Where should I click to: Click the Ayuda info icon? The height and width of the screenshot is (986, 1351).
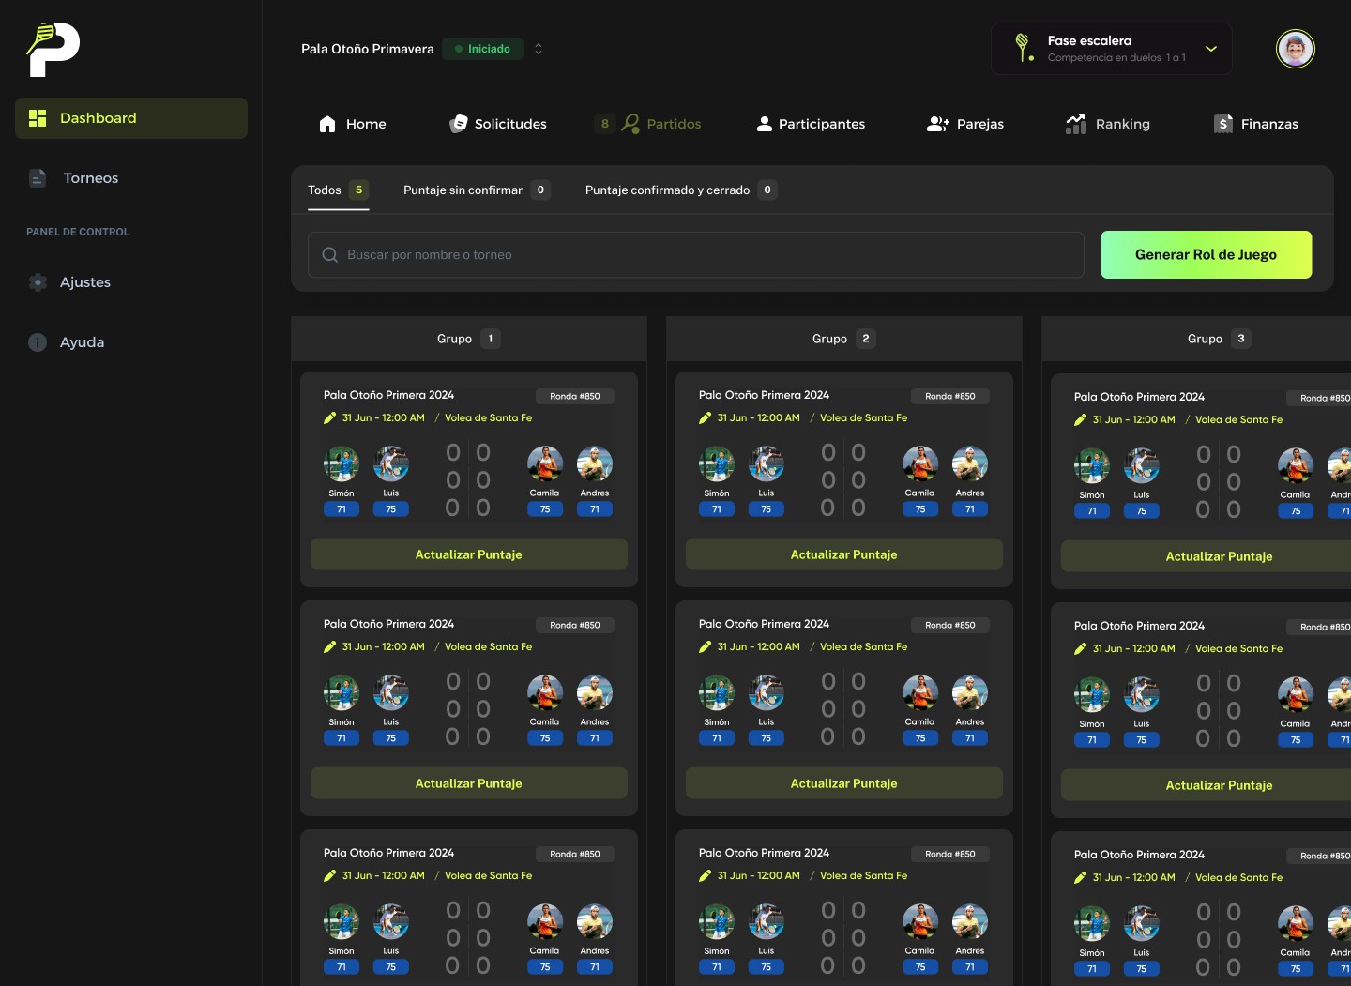[38, 342]
